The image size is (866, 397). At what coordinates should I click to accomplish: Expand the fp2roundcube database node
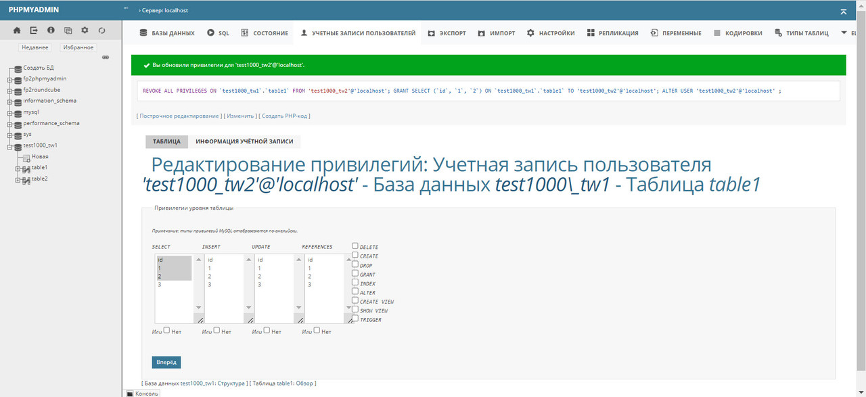click(x=10, y=90)
